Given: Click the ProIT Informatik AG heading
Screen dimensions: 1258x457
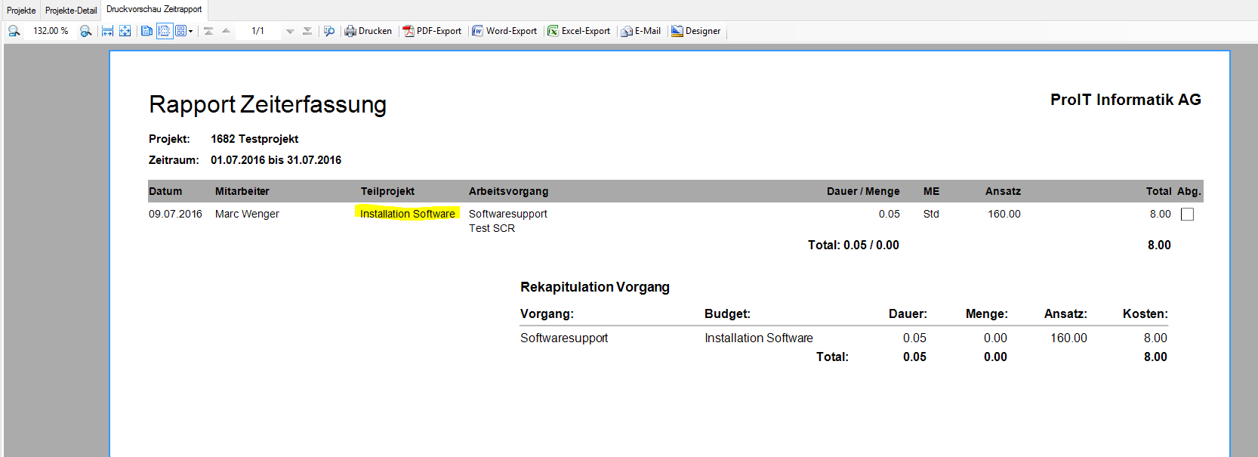Looking at the screenshot, I should (x=1125, y=100).
